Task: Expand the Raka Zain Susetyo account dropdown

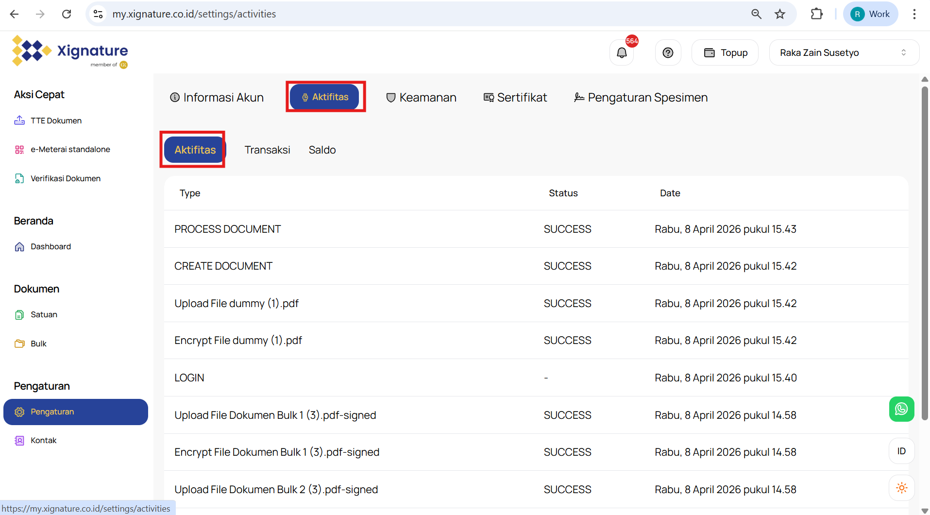Action: tap(844, 52)
